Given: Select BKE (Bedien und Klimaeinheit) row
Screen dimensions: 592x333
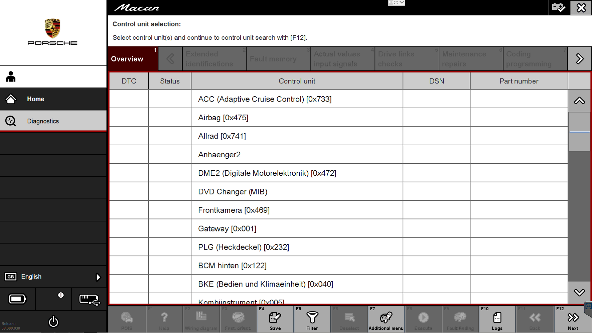Looking at the screenshot, I should coord(338,284).
